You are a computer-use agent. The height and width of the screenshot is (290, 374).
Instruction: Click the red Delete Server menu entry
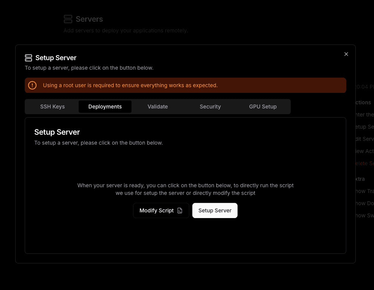[x=364, y=163]
